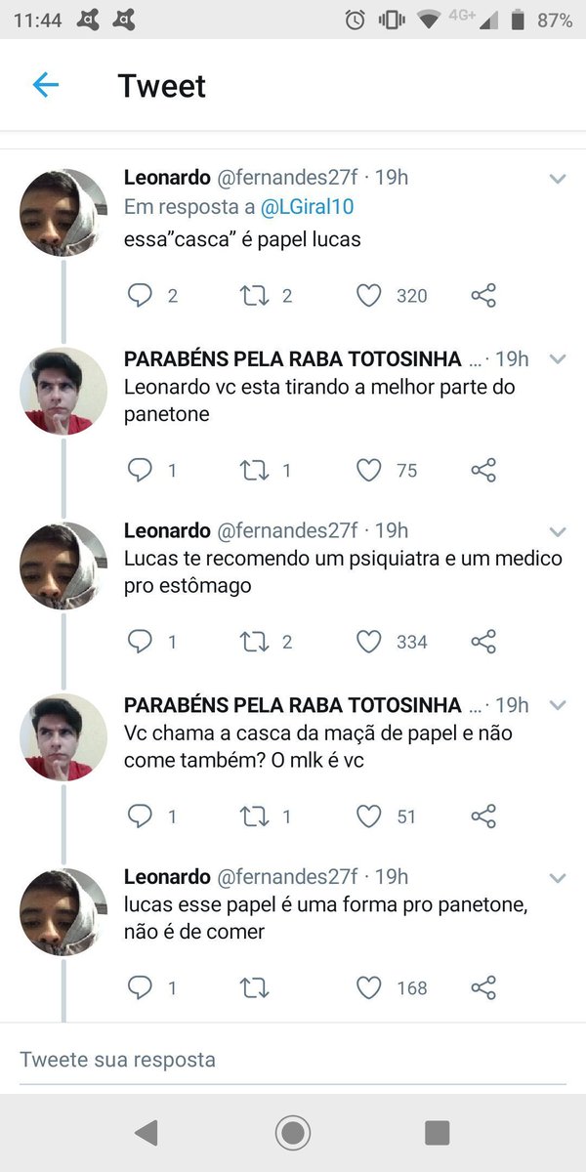The height and width of the screenshot is (1172, 586).
Task: Retweet the 'melhor parte do panetone' tweet
Action: pyautogui.click(x=255, y=470)
